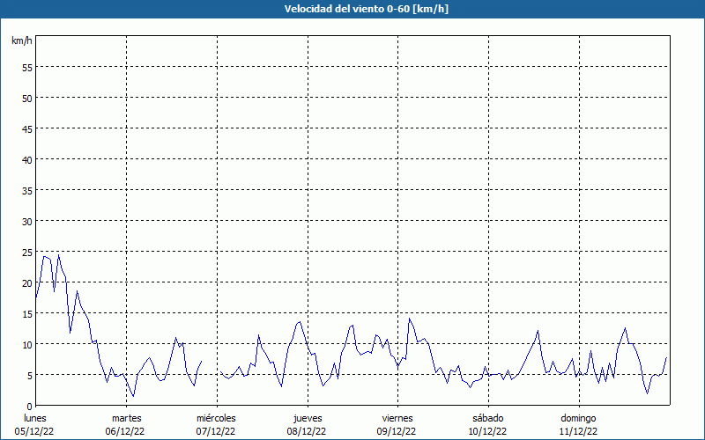Click the 10 value on the y-axis
This screenshot has width=705, height=440.
click(x=27, y=345)
